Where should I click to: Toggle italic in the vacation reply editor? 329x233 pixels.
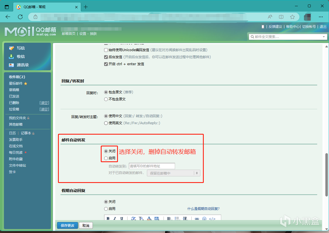(115, 218)
